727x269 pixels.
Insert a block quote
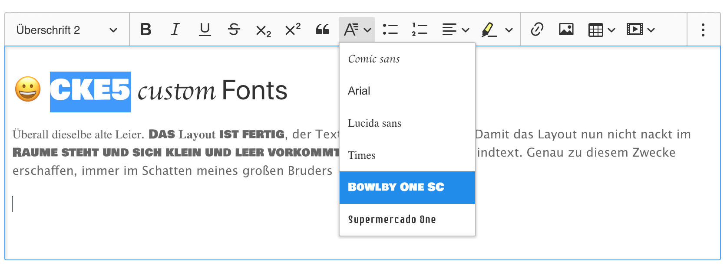click(x=322, y=30)
